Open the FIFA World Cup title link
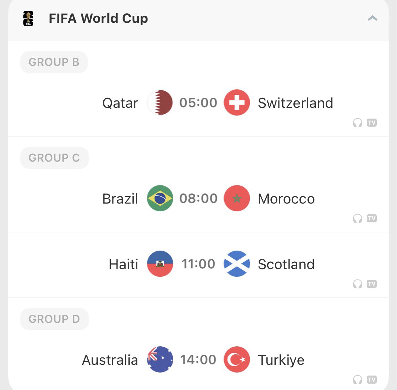The height and width of the screenshot is (390, 397). [x=98, y=18]
